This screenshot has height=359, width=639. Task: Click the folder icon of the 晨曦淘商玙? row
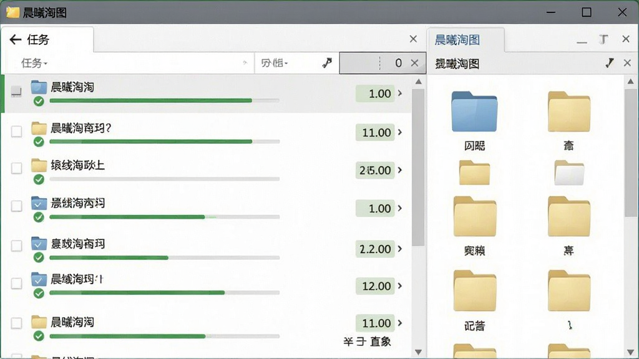(39, 128)
